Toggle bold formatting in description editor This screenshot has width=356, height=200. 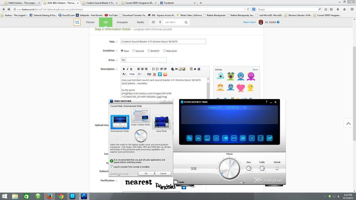click(124, 69)
